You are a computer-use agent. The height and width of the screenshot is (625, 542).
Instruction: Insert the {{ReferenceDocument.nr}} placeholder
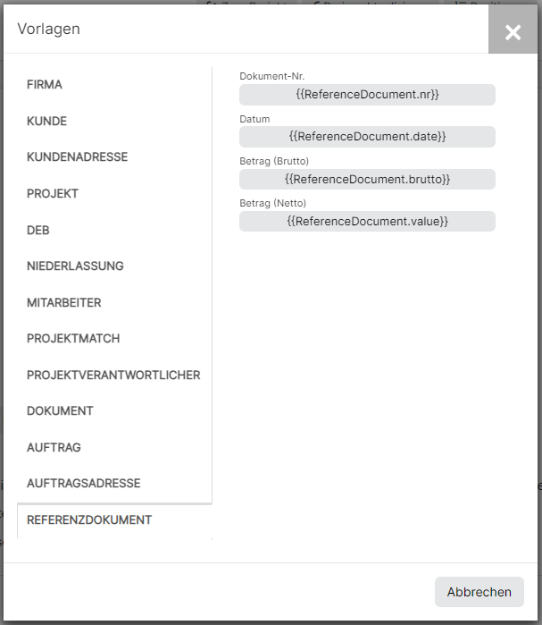[x=367, y=95]
